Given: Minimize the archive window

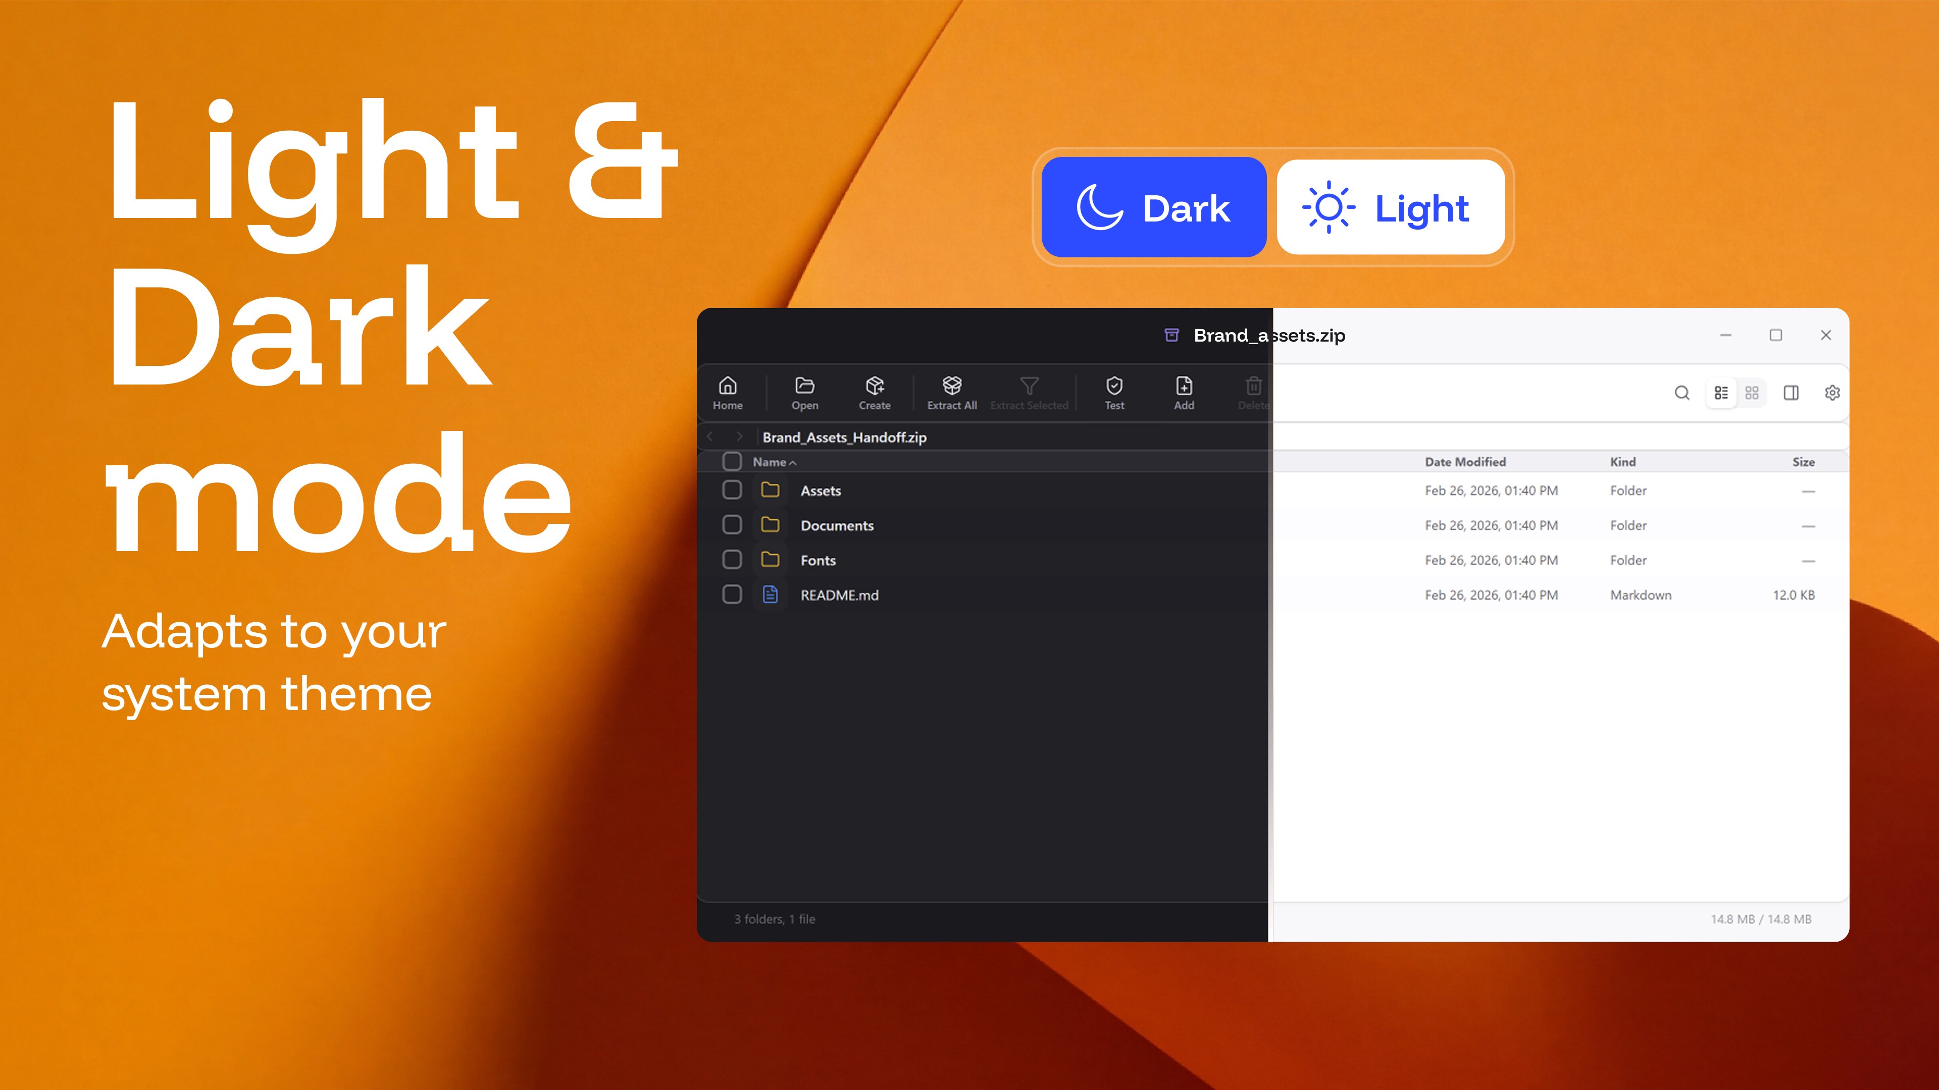Looking at the screenshot, I should 1725,335.
